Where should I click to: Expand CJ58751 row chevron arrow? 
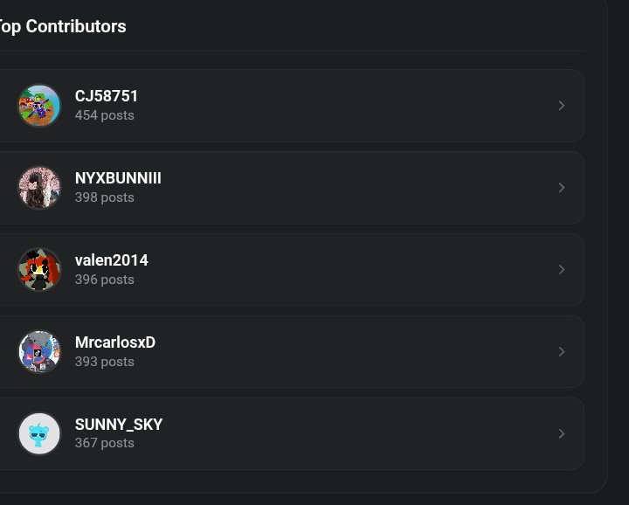click(562, 106)
